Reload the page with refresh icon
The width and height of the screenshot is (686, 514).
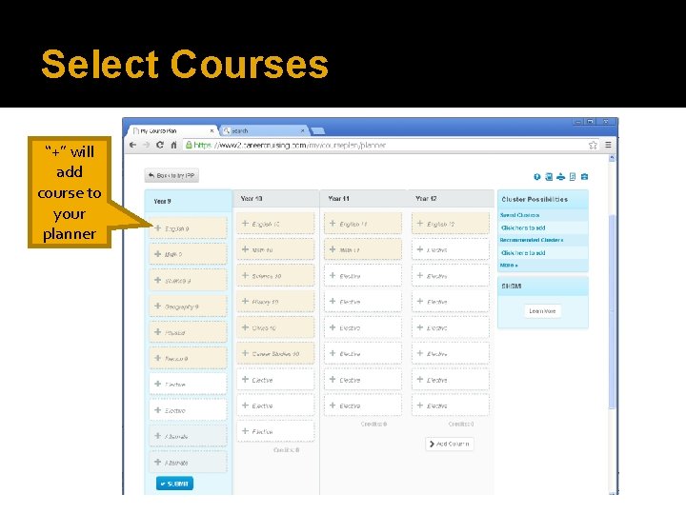click(160, 145)
